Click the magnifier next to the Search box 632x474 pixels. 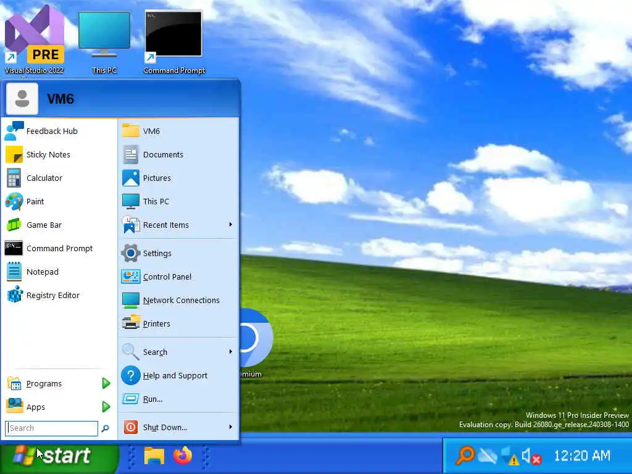click(x=105, y=428)
